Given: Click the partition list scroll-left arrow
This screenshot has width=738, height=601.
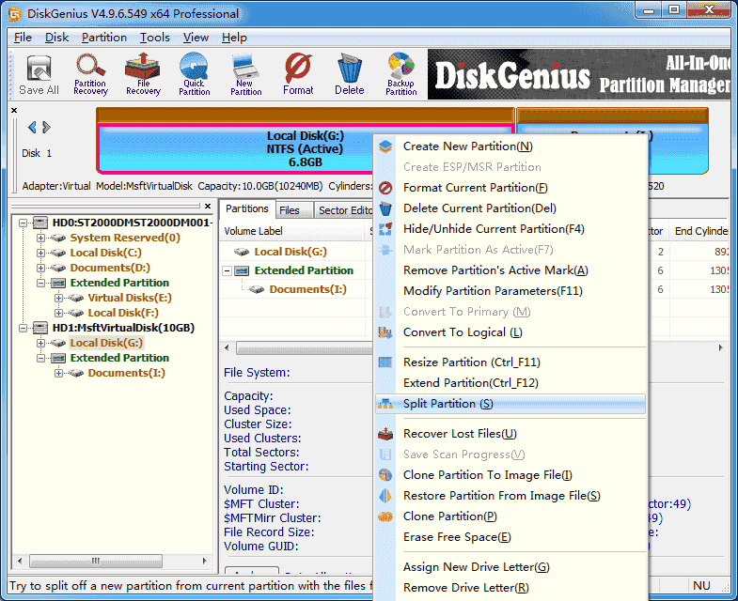Looking at the screenshot, I should [x=227, y=348].
